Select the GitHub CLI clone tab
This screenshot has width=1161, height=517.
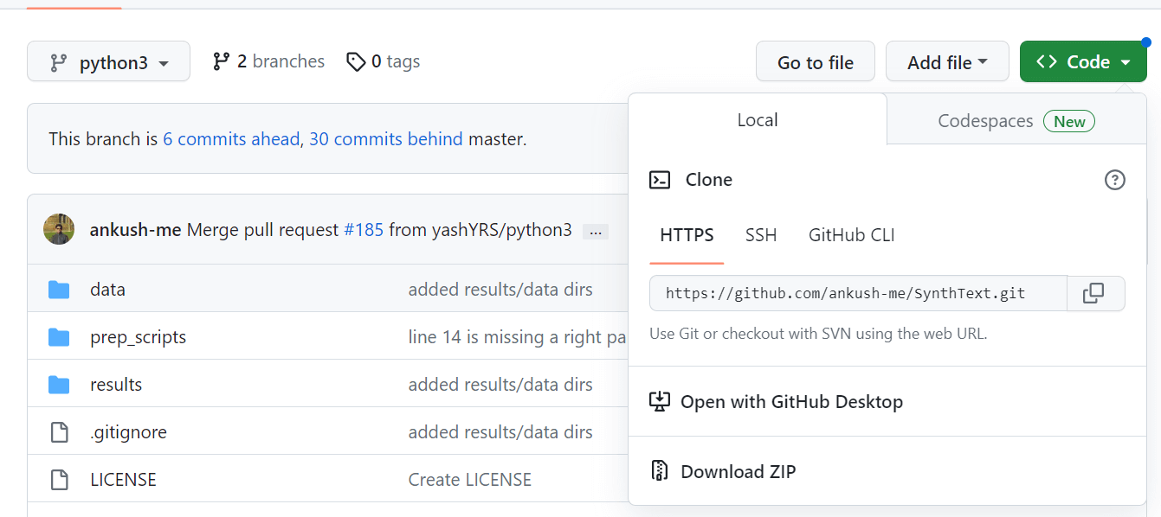(852, 235)
